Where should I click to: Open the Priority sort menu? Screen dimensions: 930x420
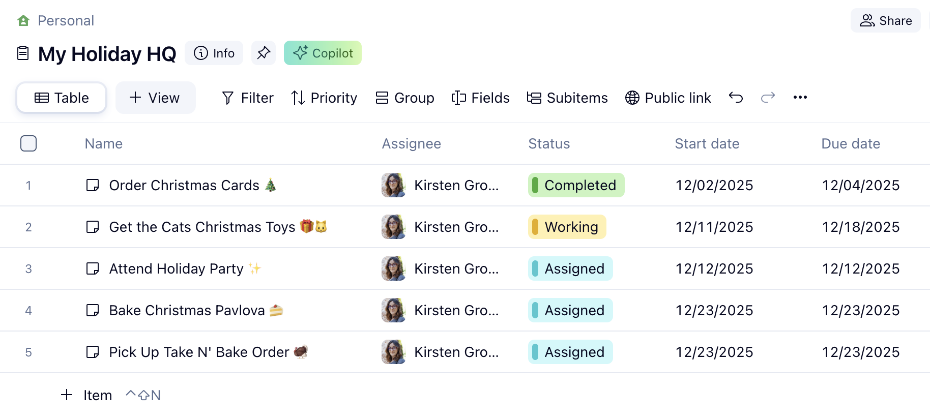pyautogui.click(x=324, y=98)
